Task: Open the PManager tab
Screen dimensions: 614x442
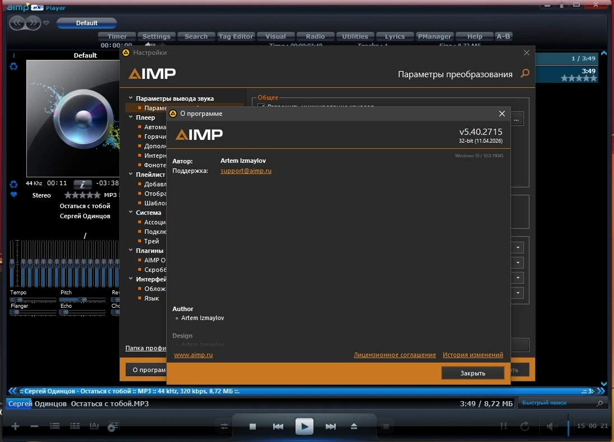Action: click(434, 36)
